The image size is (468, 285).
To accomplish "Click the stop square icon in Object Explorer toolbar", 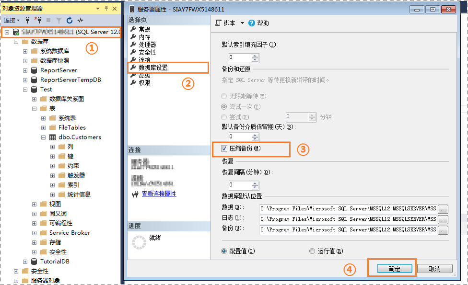I will click(x=48, y=20).
